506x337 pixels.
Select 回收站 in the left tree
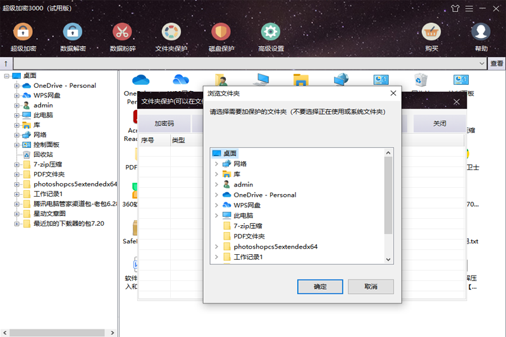point(42,154)
